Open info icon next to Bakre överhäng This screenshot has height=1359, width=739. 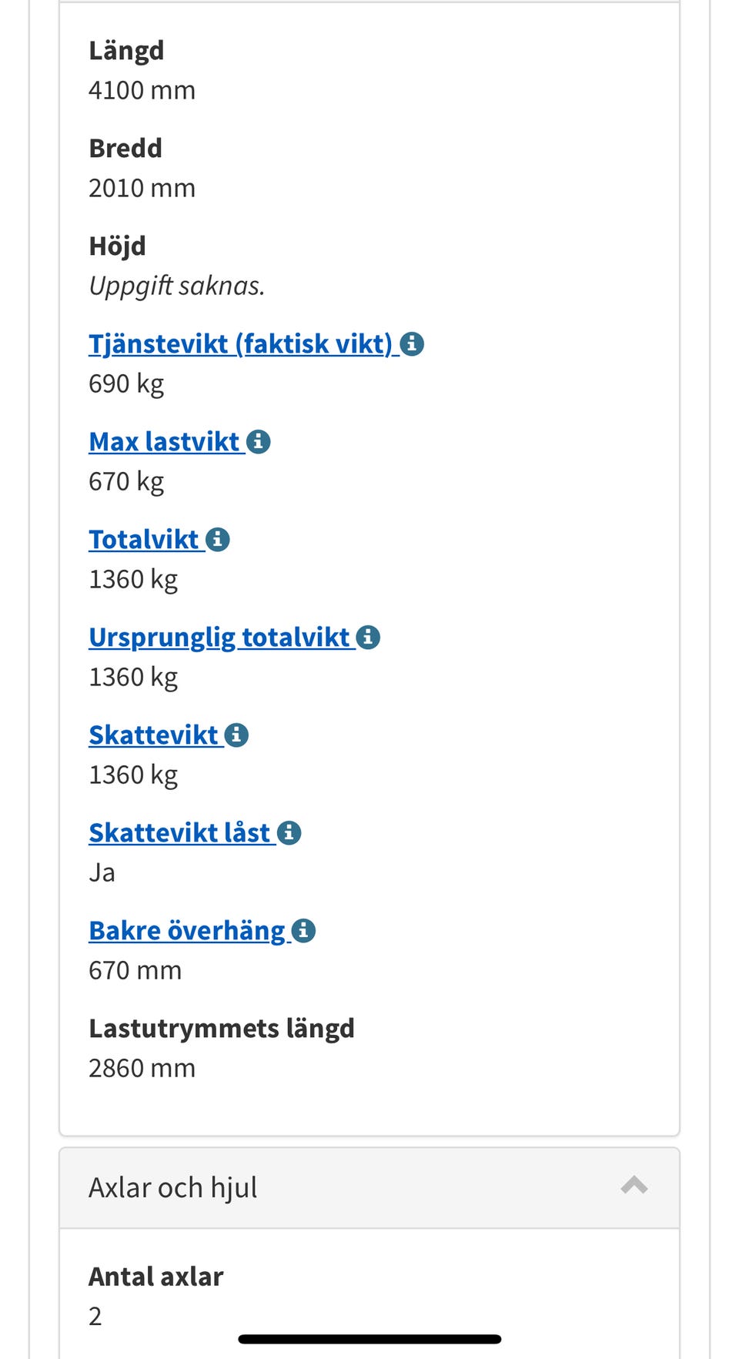coord(302,930)
